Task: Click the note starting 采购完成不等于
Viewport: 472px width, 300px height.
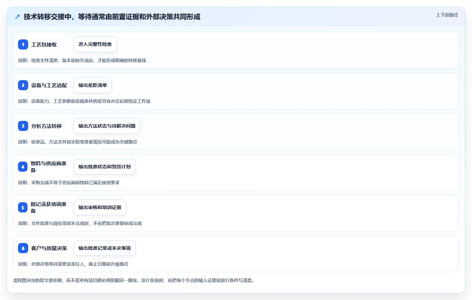Action: click(x=69, y=183)
